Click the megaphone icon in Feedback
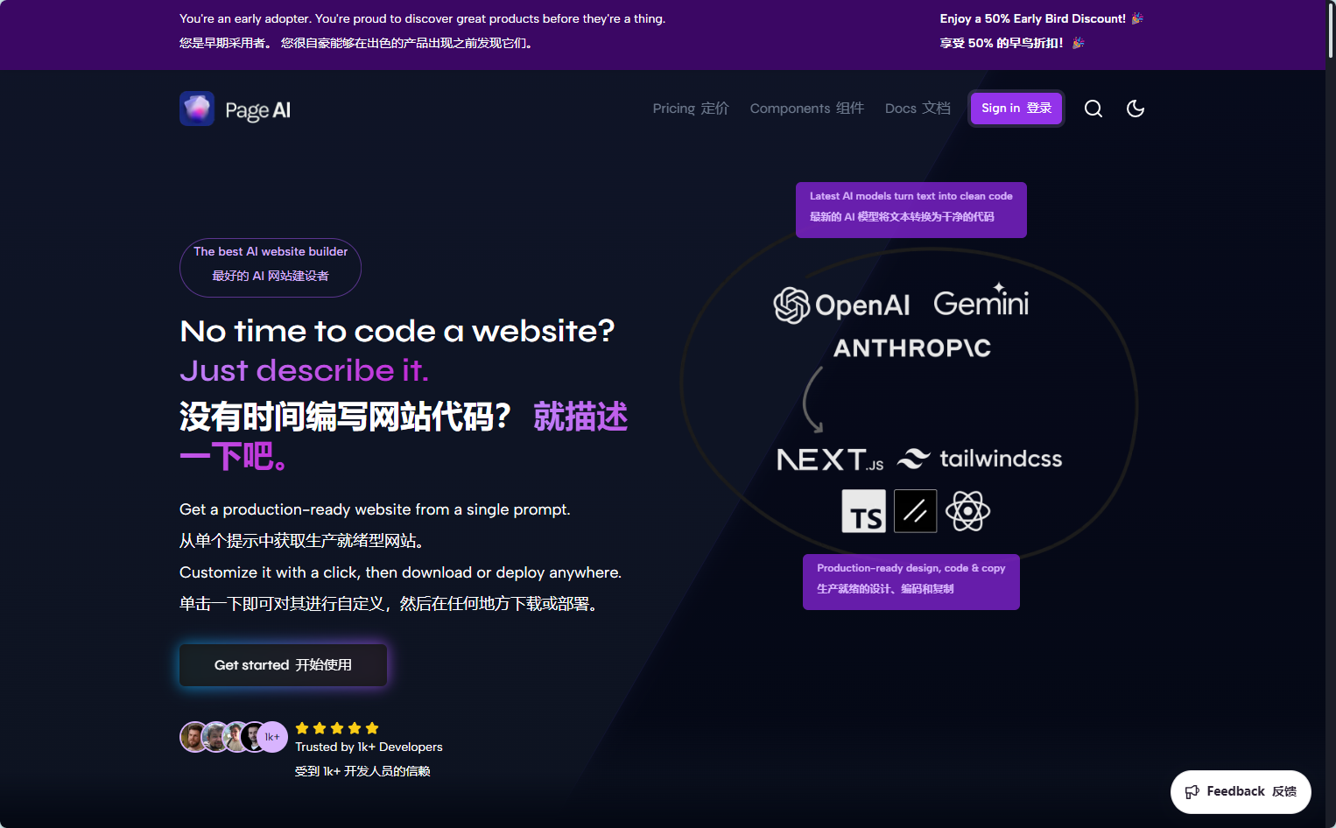Viewport: 1336px width, 828px height. coord(1192,792)
